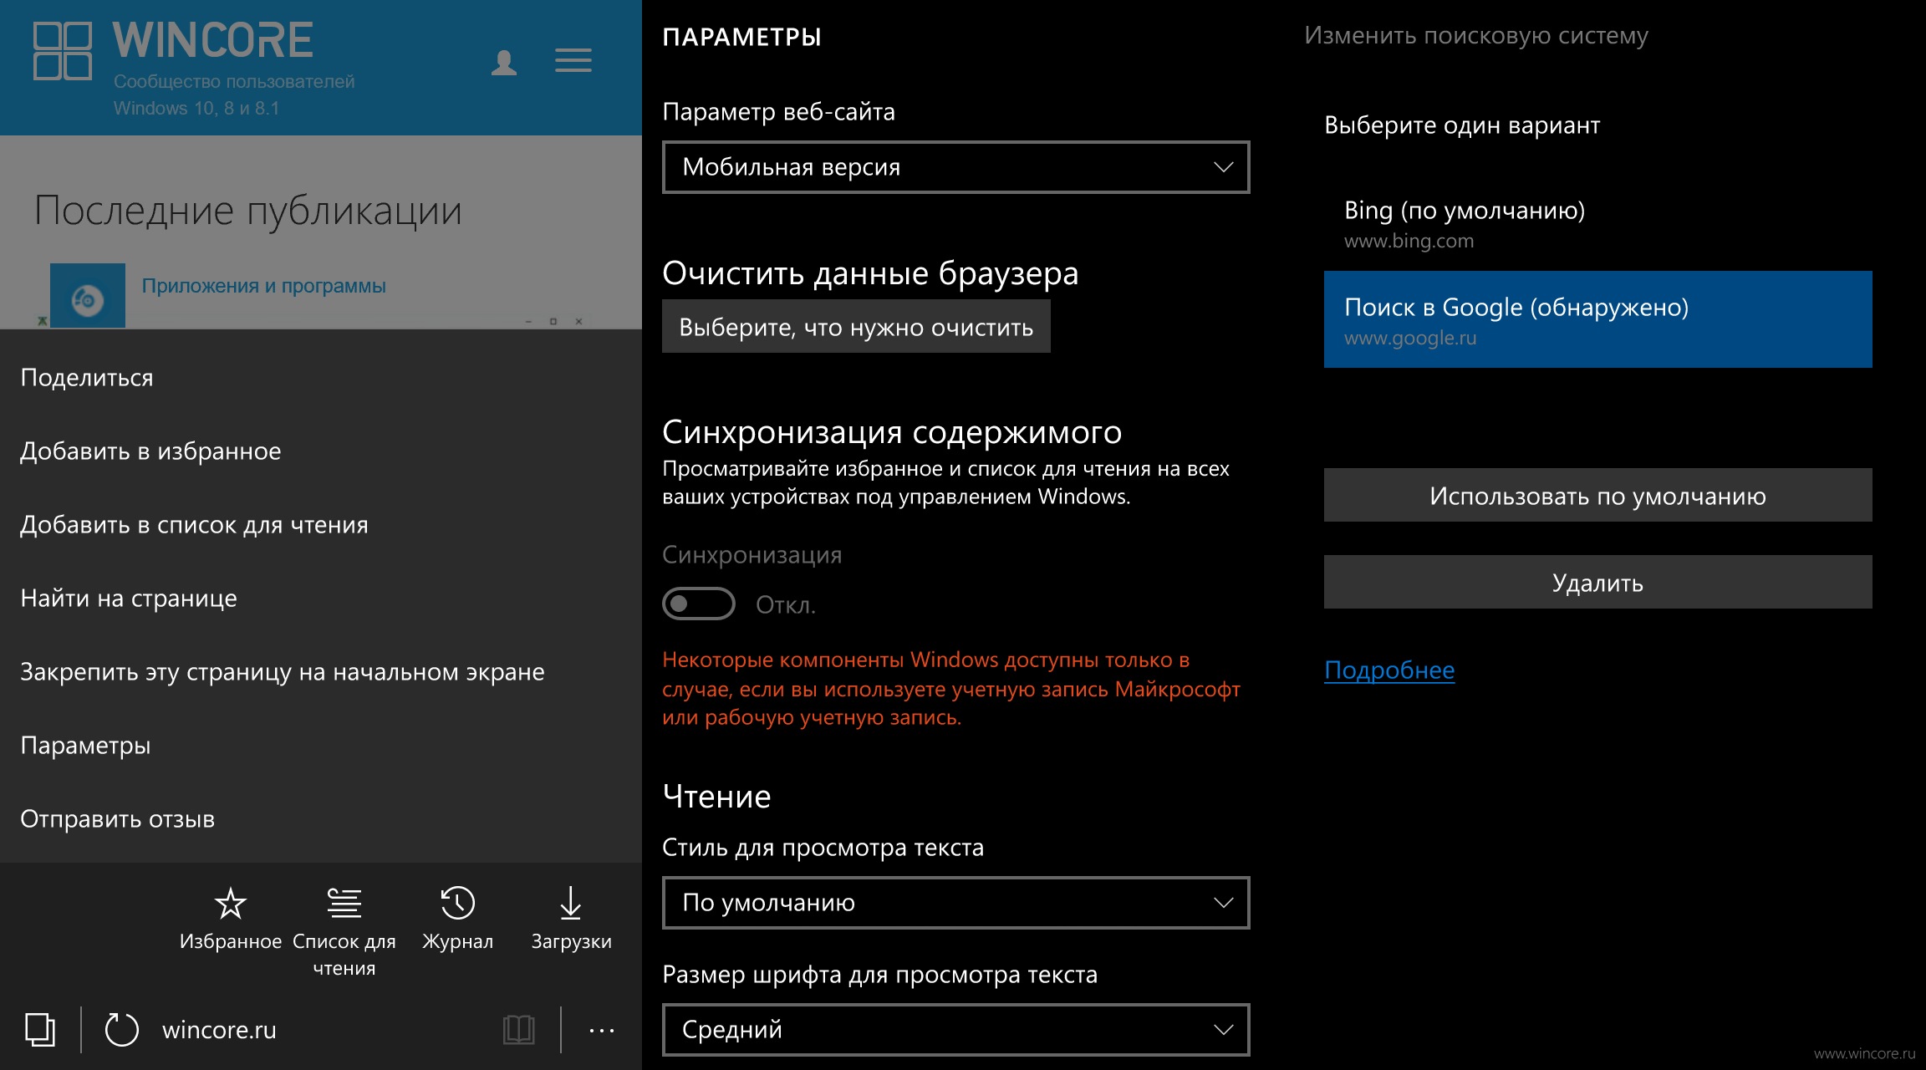Image resolution: width=1926 pixels, height=1070 pixels.
Task: Click the page refresh icon
Action: 122,1029
